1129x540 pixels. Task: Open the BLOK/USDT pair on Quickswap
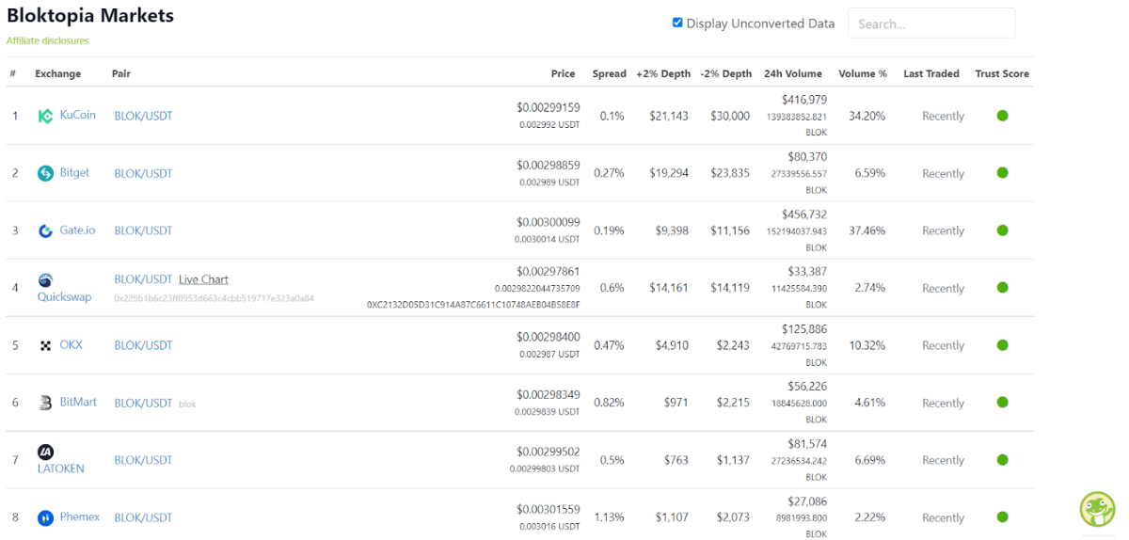143,279
